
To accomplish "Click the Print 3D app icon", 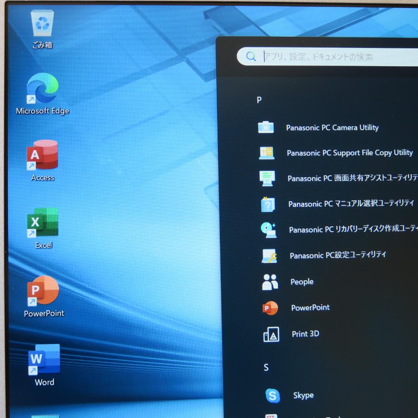I will click(271, 334).
